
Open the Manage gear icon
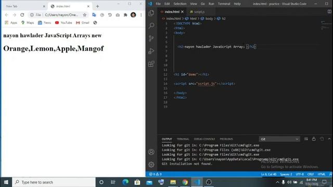151,164
